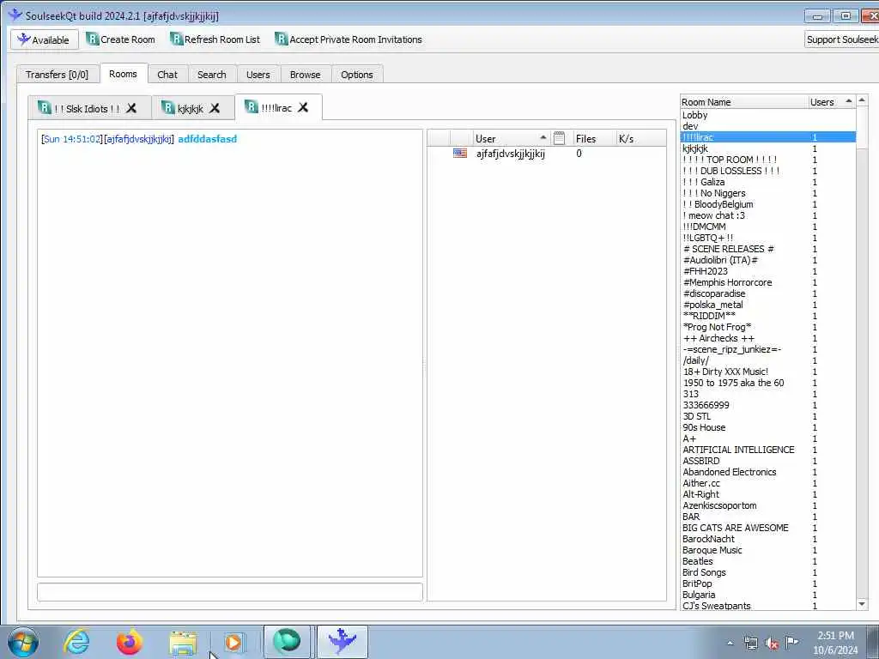
Task: Click the Soulseek taskbar icon
Action: coord(343,642)
